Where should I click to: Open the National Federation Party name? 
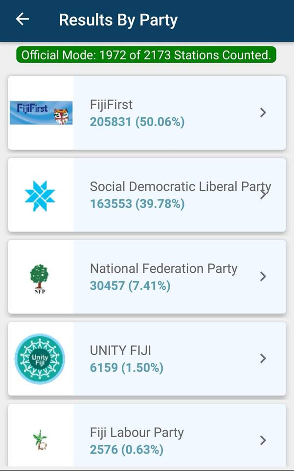click(x=163, y=268)
